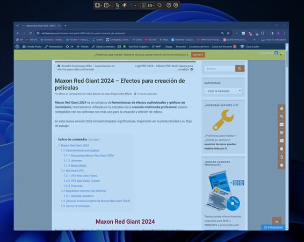Screen dimensions: 304x242
Task: Open Personalizar in the admin bar
Action: coord(54,47)
